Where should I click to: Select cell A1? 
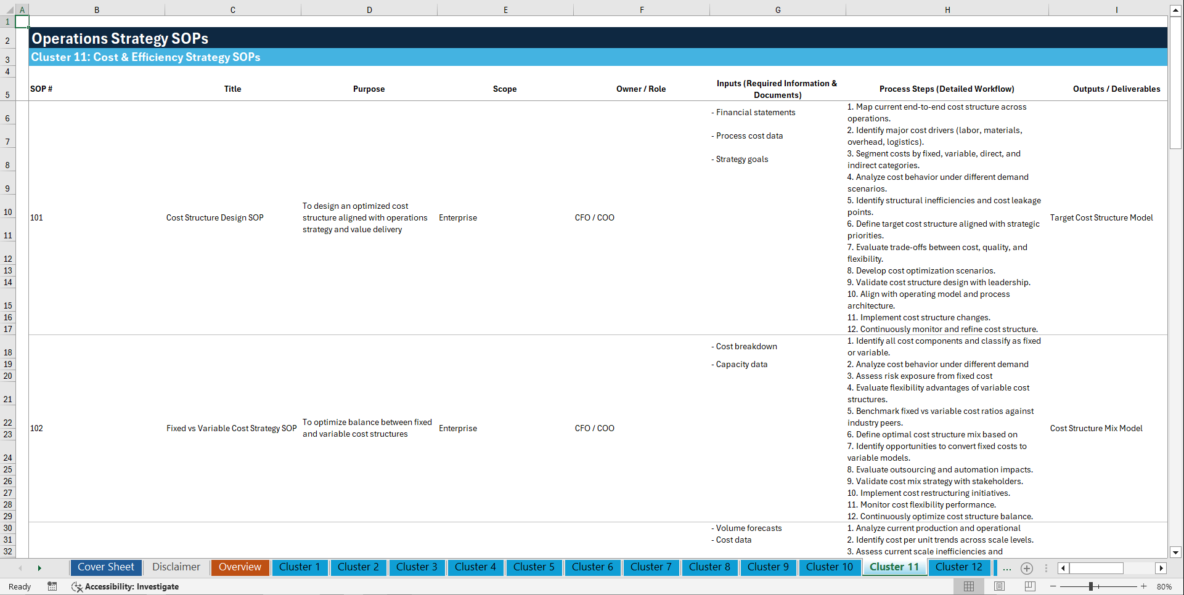22,22
